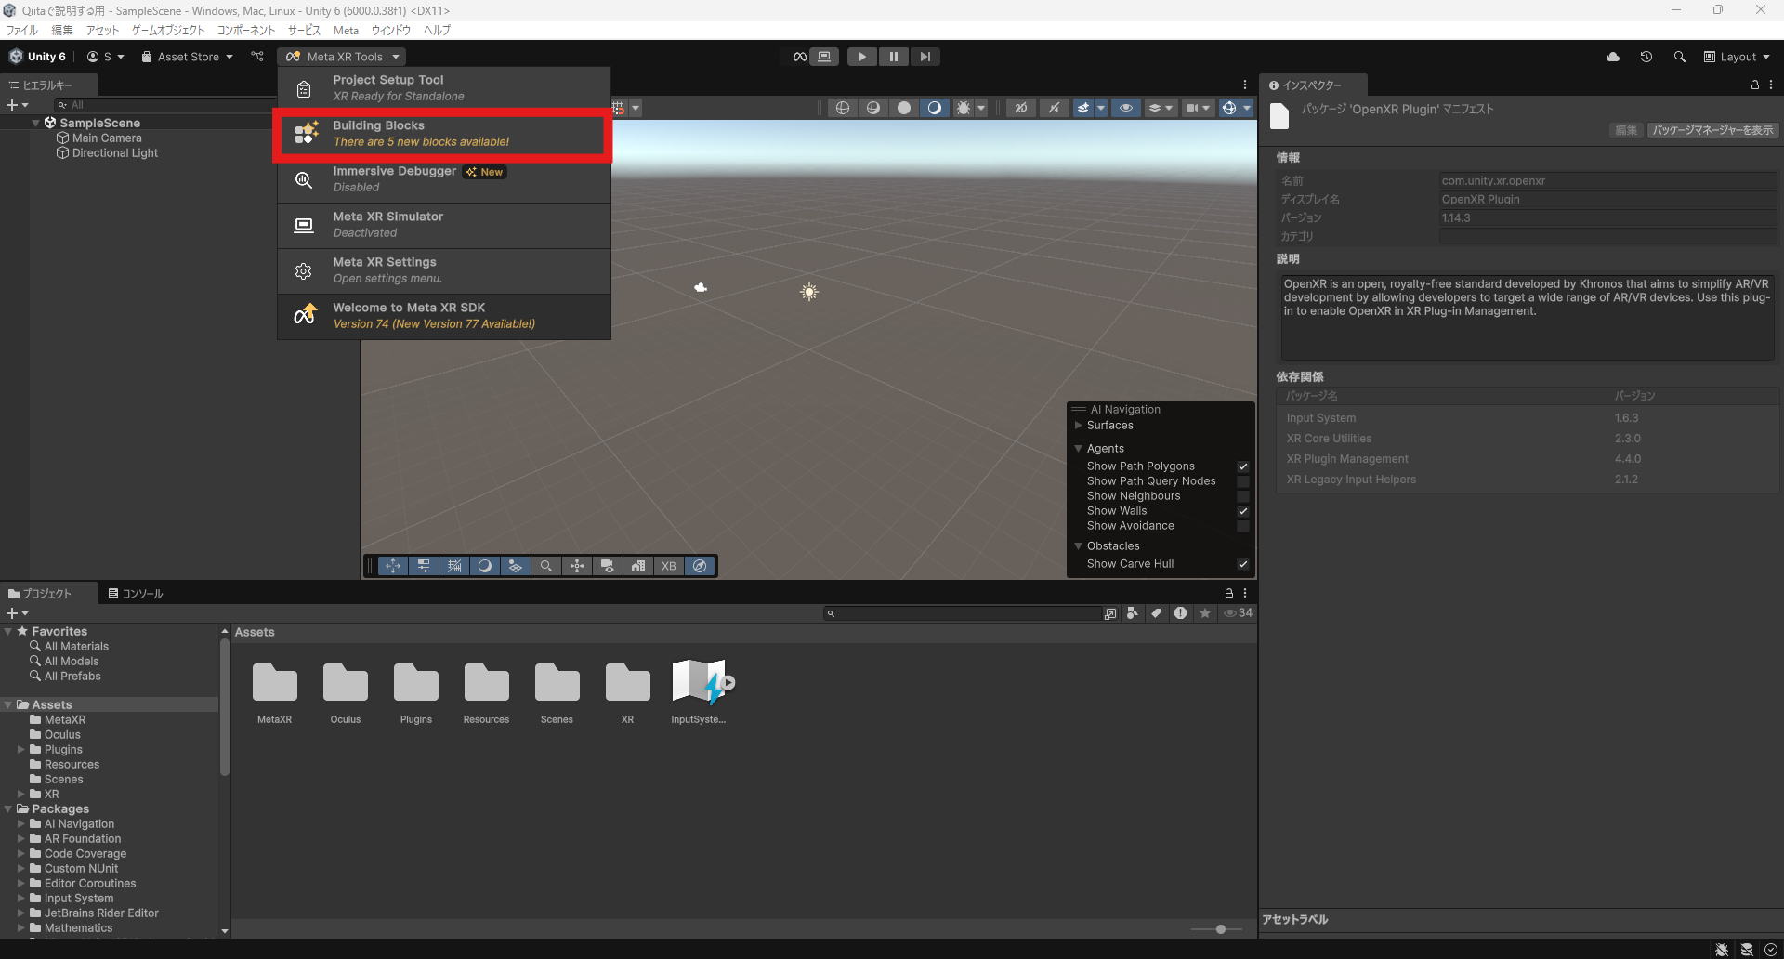Open the コンポーネント menu in the menu bar

246,31
